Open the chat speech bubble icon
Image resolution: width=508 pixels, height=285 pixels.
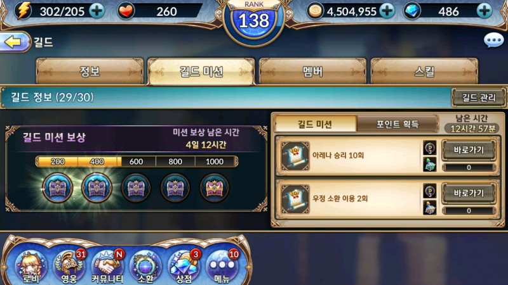(x=493, y=41)
